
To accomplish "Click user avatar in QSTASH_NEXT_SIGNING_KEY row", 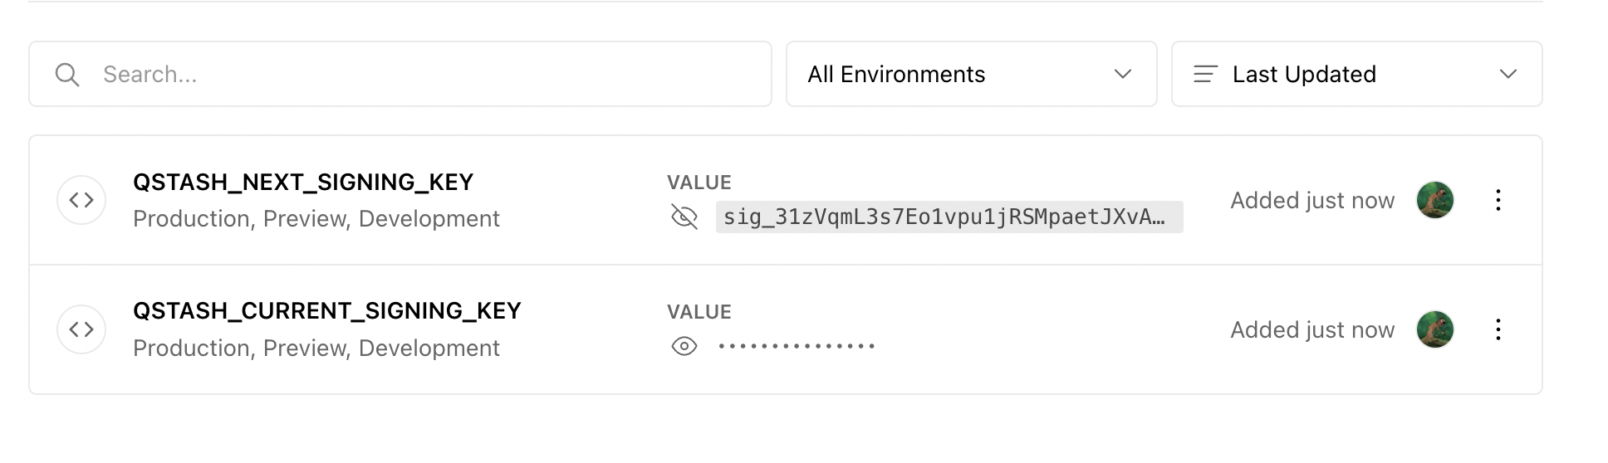I will click(1434, 200).
